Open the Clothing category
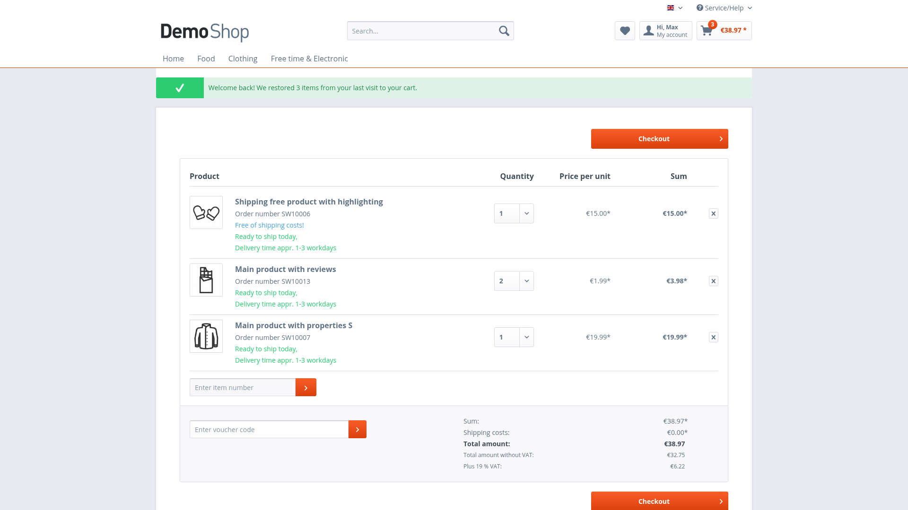The width and height of the screenshot is (908, 510). tap(243, 59)
